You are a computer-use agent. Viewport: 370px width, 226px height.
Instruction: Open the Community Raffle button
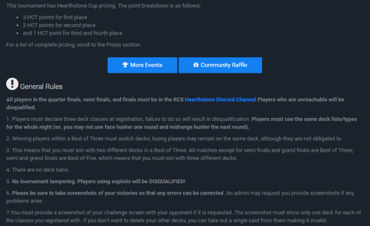coord(220,65)
